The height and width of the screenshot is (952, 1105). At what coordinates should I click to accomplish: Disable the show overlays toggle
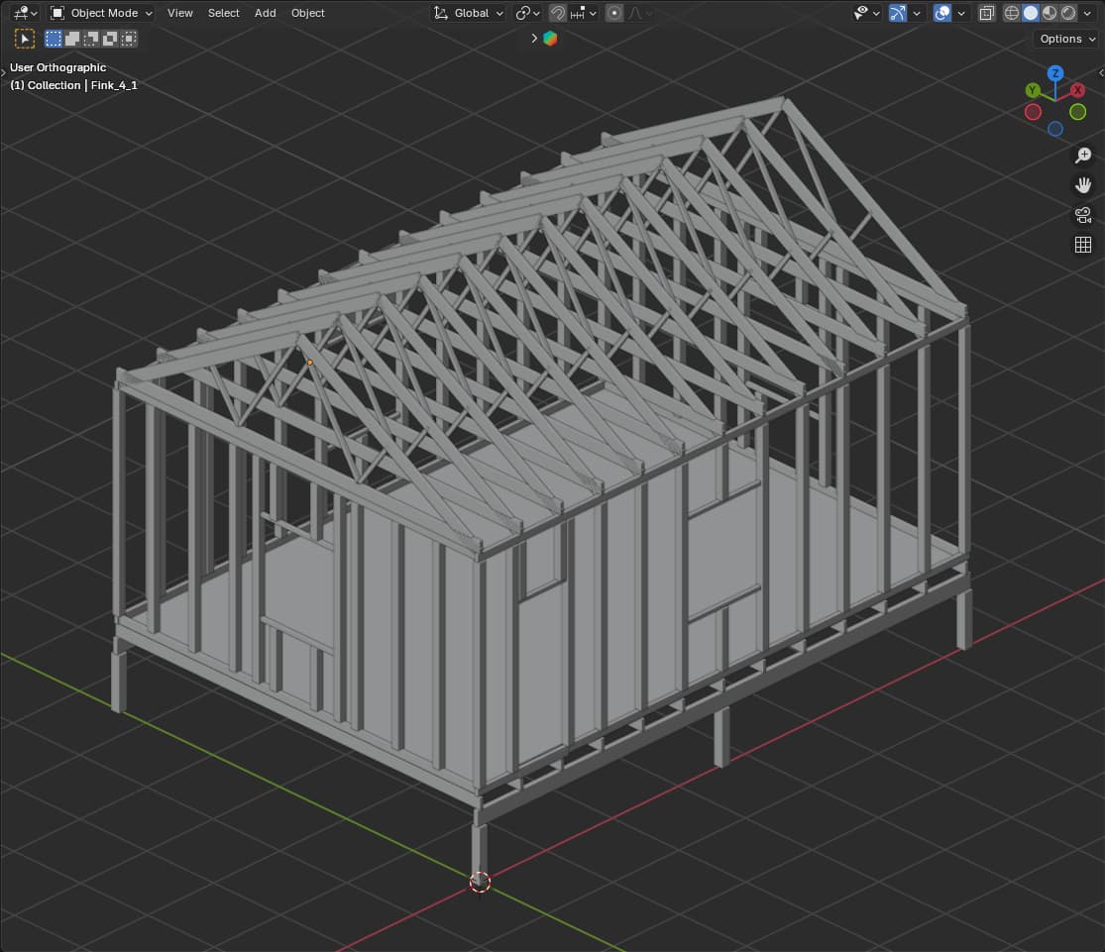point(942,13)
